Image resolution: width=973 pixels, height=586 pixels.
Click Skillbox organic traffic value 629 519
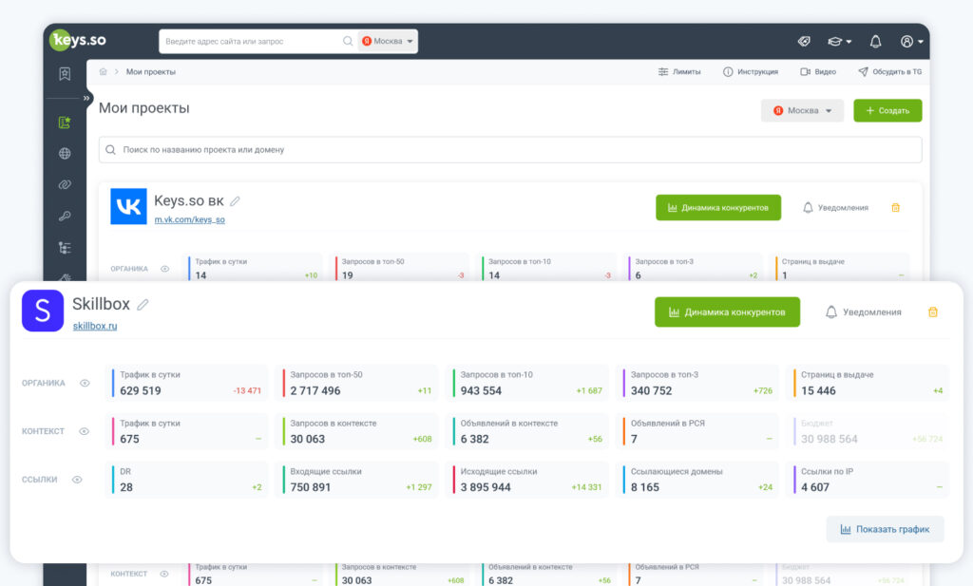point(141,390)
